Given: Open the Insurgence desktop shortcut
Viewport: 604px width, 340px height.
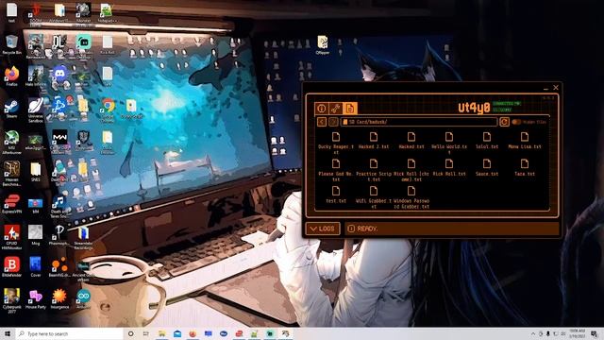Looking at the screenshot, I should point(59,299).
